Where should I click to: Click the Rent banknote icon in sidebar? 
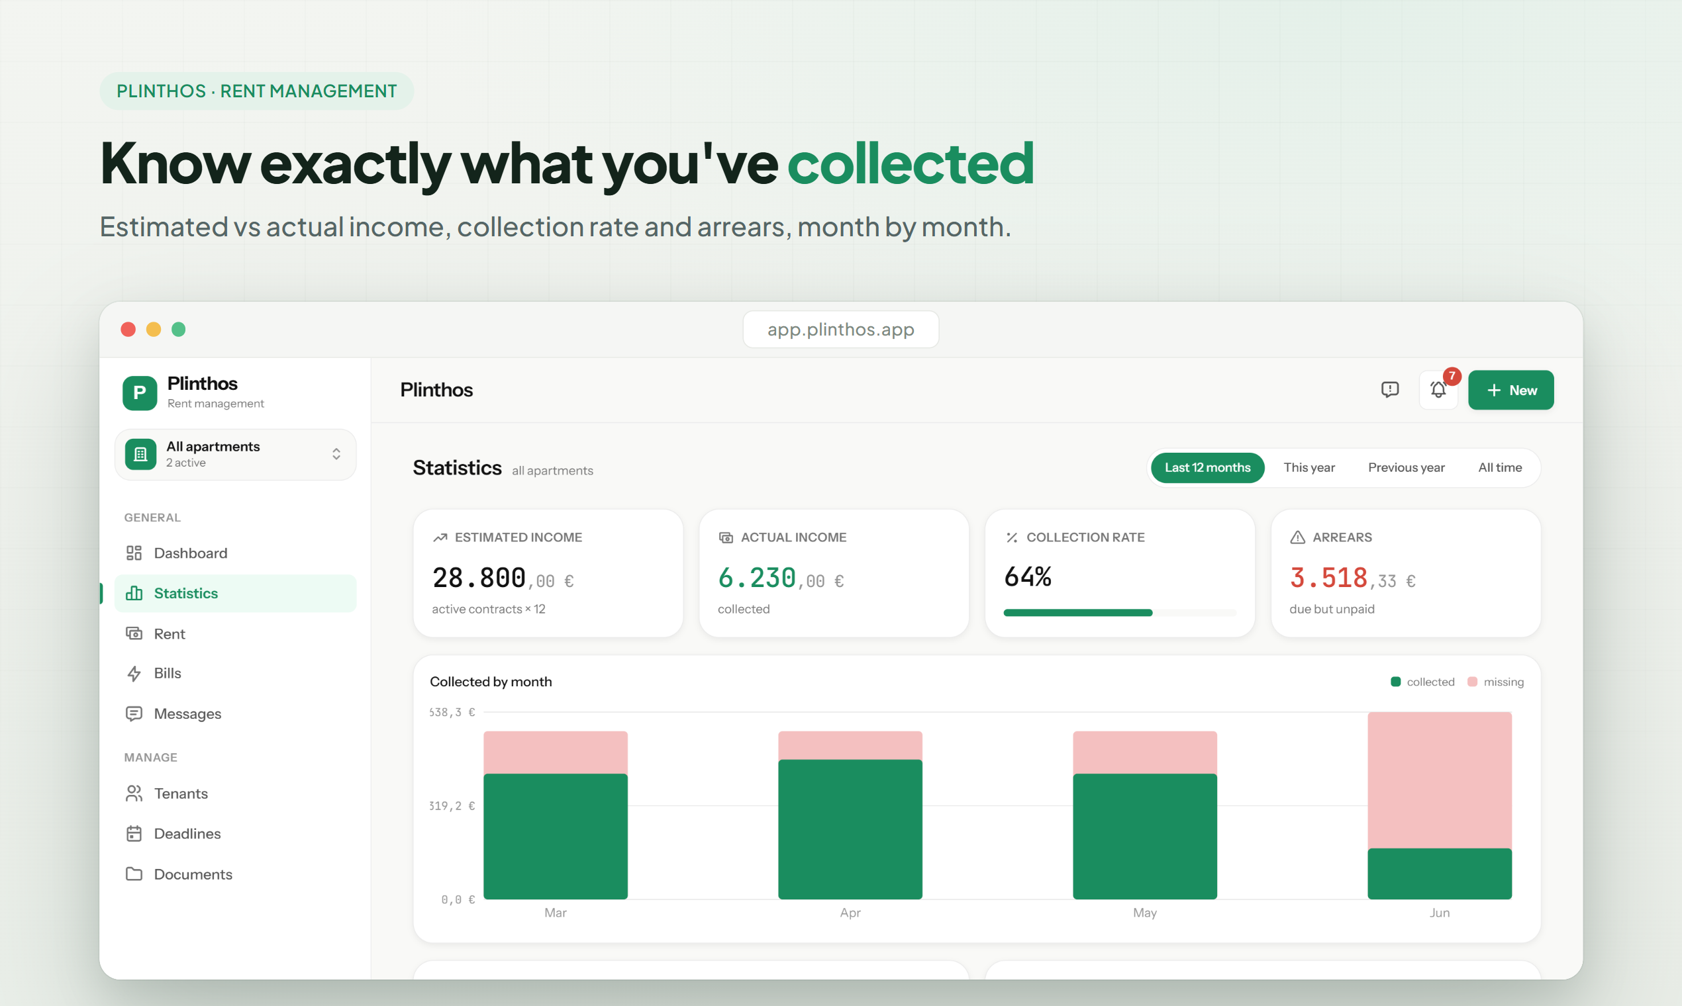click(x=134, y=633)
